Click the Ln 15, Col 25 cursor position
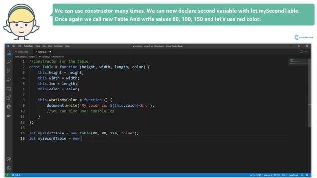317x178 pixels. click(255, 175)
